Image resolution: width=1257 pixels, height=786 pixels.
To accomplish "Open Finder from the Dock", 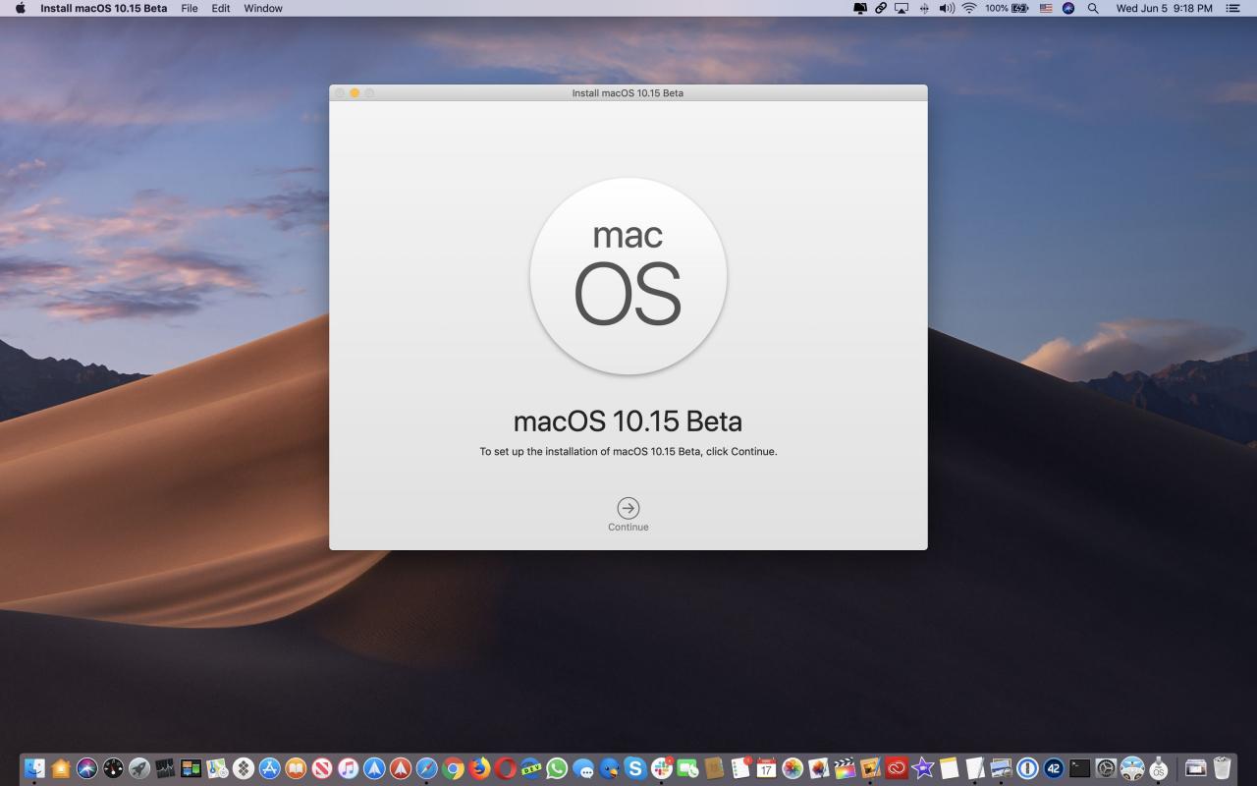I will coord(34,768).
